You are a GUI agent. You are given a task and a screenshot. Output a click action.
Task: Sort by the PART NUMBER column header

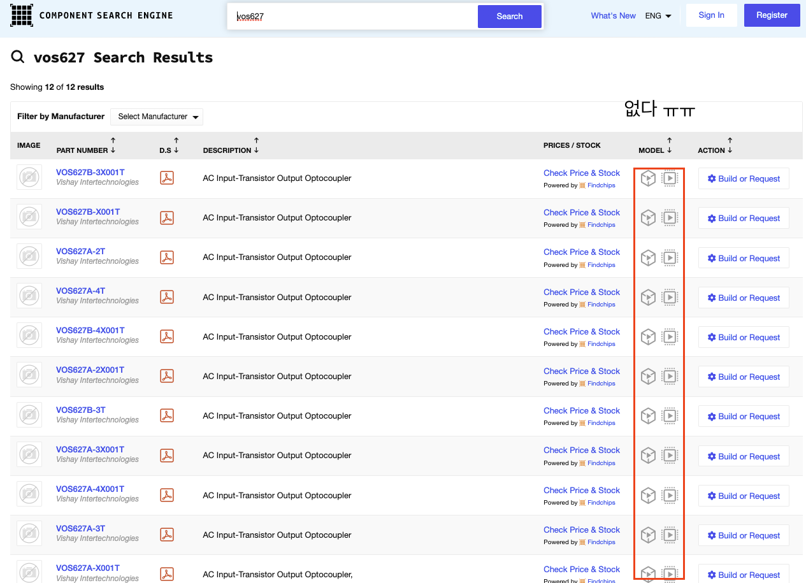coord(86,145)
